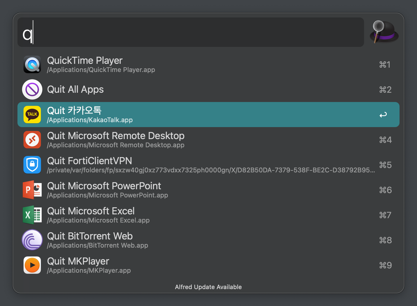Screen dimensions: 417x306
Task: Click the ⌘9 shortcut label
Action: (385, 265)
